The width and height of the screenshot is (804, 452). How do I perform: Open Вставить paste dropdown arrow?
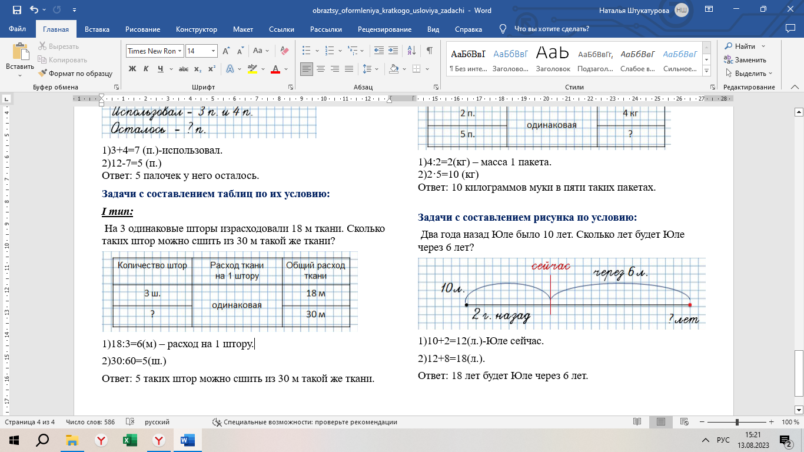20,75
